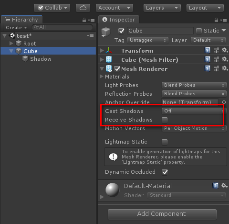Screen dimensions: 229x224
Task: Open the Cast Shadows dropdown
Action: point(194,111)
